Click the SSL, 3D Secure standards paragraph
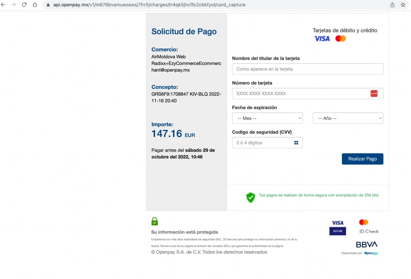 click(224, 243)
